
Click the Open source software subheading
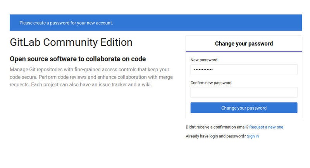(x=78, y=59)
